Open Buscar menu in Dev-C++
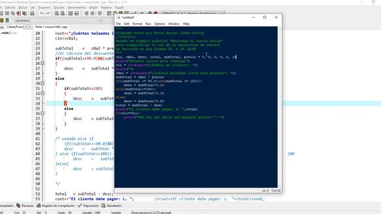381x214 pixels. tap(23, 8)
